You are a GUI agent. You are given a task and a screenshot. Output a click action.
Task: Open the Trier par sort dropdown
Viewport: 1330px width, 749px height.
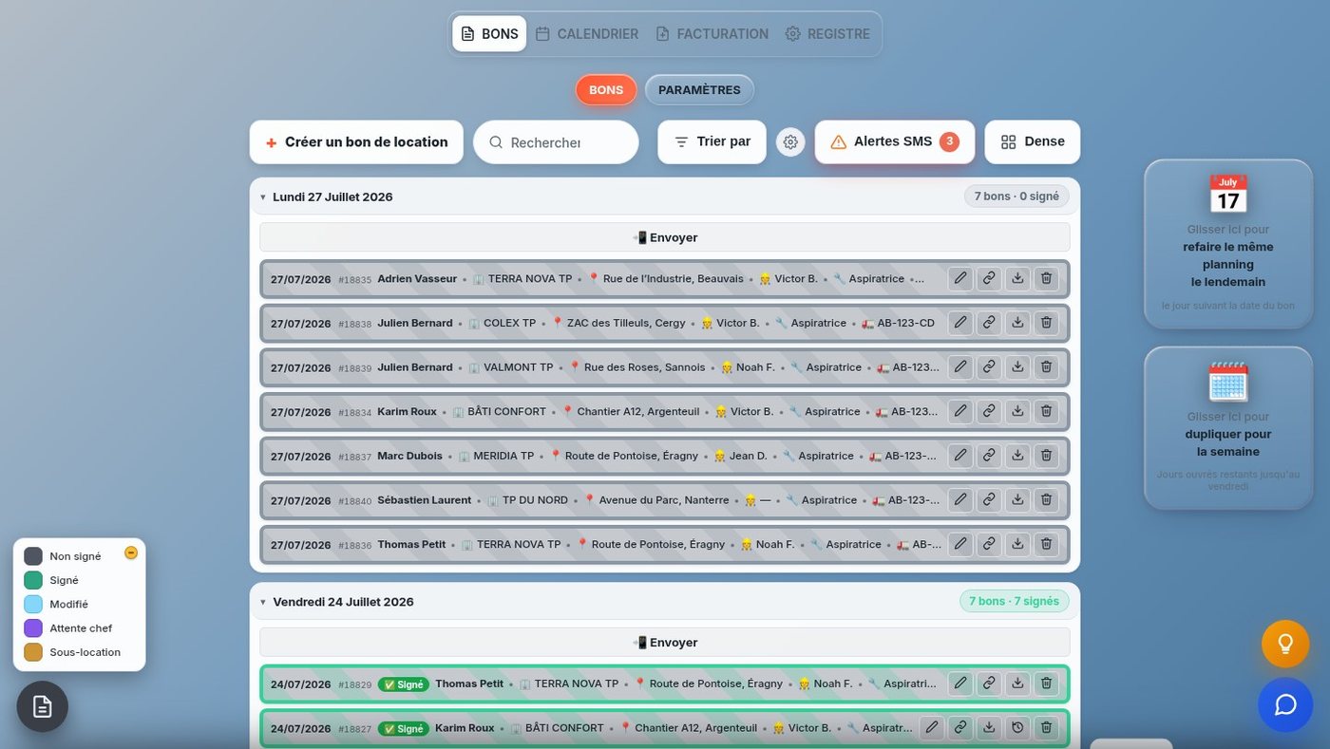712,141
